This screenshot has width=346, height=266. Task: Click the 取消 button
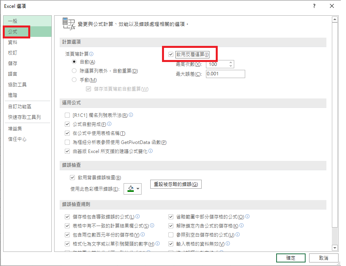point(324,258)
